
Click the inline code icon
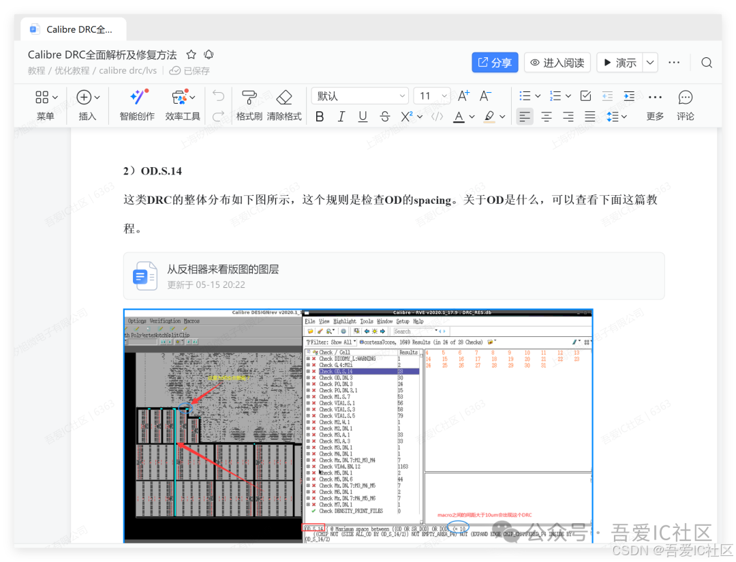437,117
